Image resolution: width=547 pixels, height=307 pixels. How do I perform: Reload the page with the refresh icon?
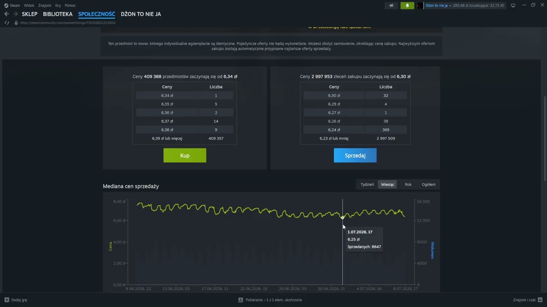point(7,23)
